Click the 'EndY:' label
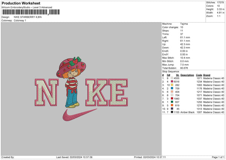 click(x=165, y=54)
